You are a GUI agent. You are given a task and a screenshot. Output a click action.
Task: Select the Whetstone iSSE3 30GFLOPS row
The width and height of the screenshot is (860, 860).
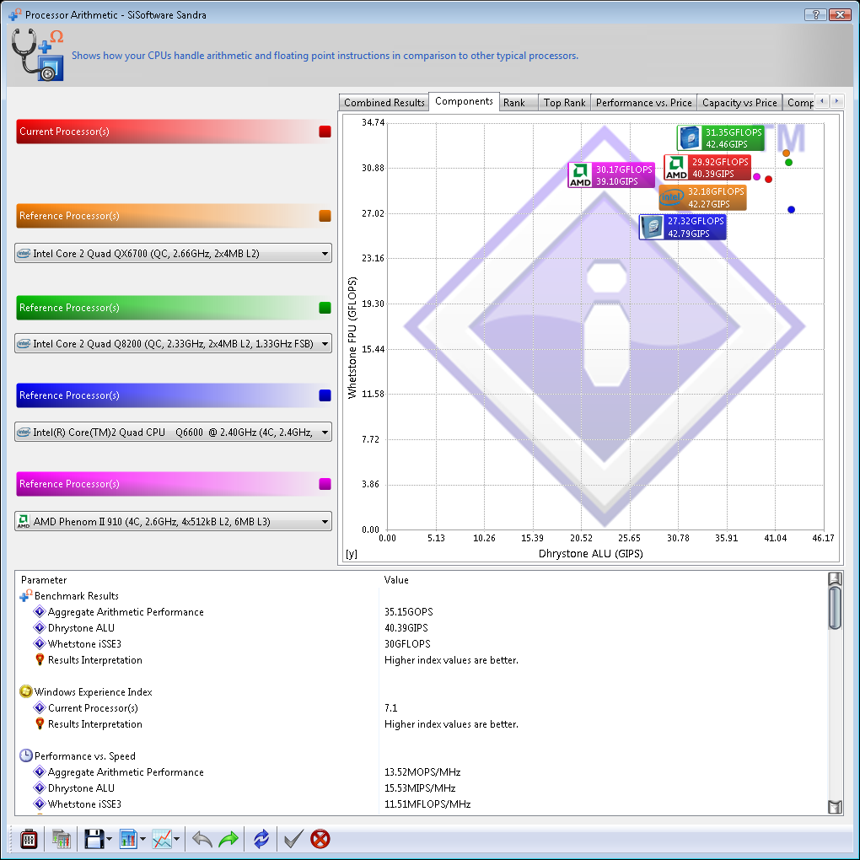point(422,644)
